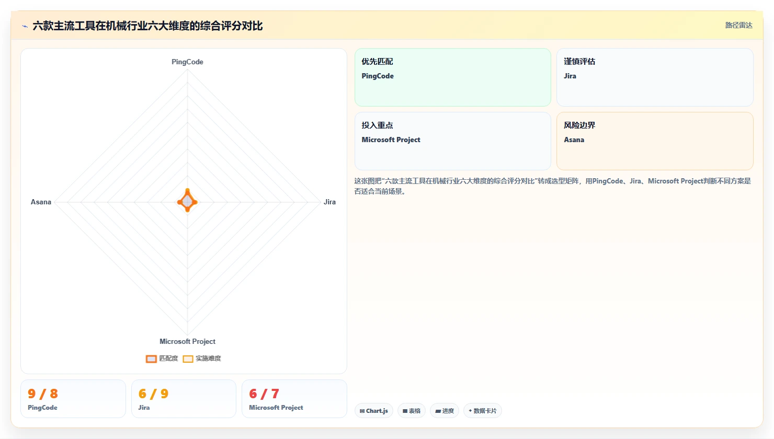
Task: Open the 投入重点 Microsoft Project card
Action: click(453, 141)
